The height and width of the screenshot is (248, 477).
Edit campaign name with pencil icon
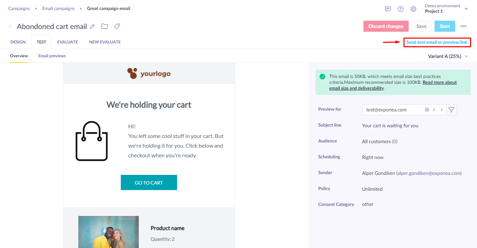pyautogui.click(x=92, y=27)
